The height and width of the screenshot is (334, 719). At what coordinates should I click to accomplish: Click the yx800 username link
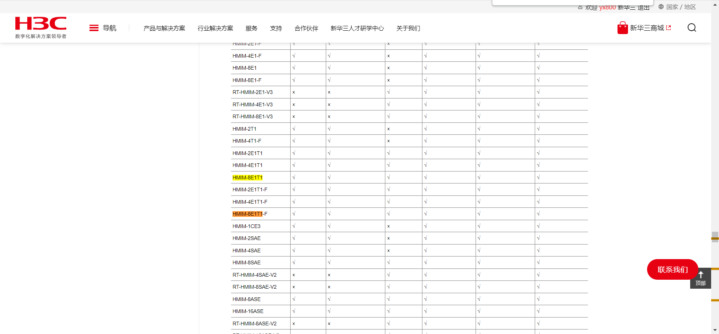pos(607,7)
